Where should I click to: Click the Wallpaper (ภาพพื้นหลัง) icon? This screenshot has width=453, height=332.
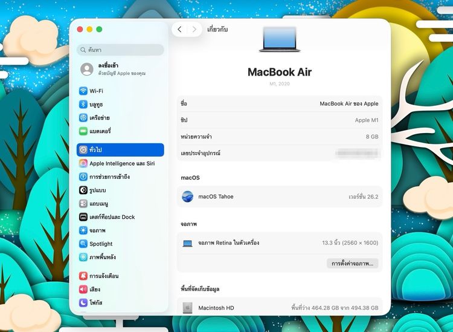coord(83,257)
